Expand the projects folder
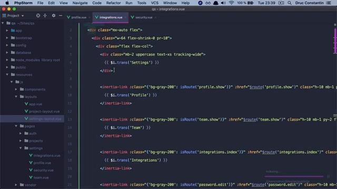Screen dimensions: 337x189 (21, 141)
